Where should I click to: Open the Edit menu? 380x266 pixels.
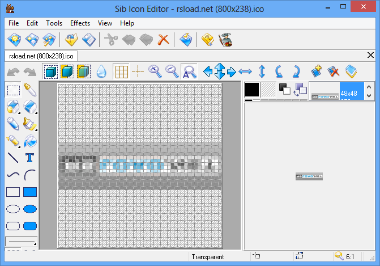[x=32, y=23]
